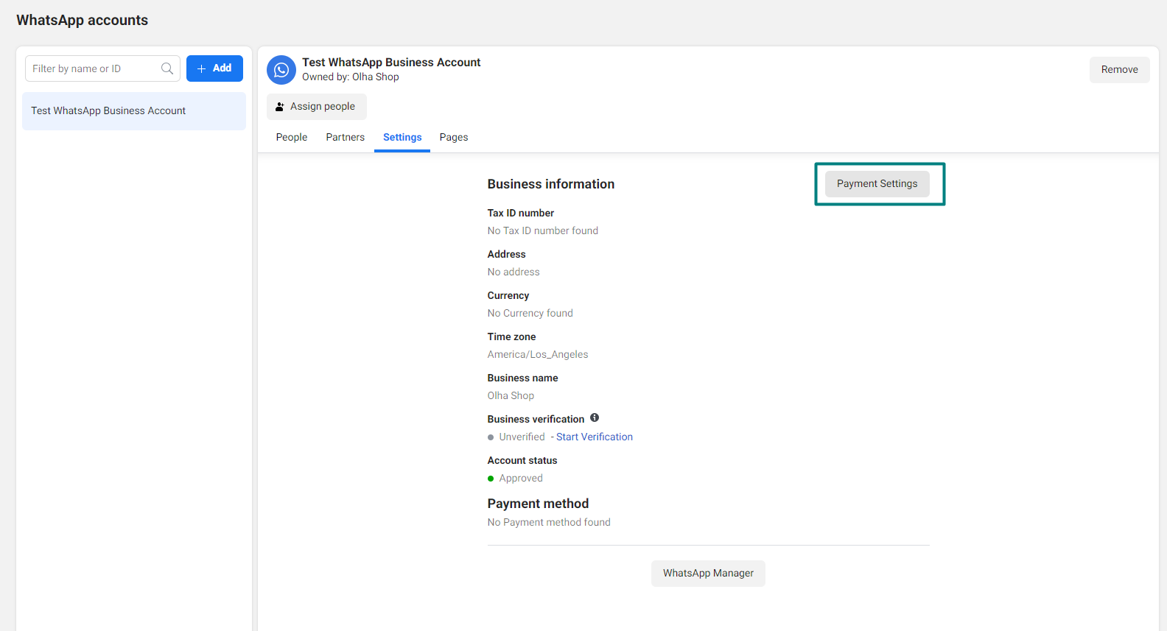
Task: Click Start Verification link
Action: point(595,437)
